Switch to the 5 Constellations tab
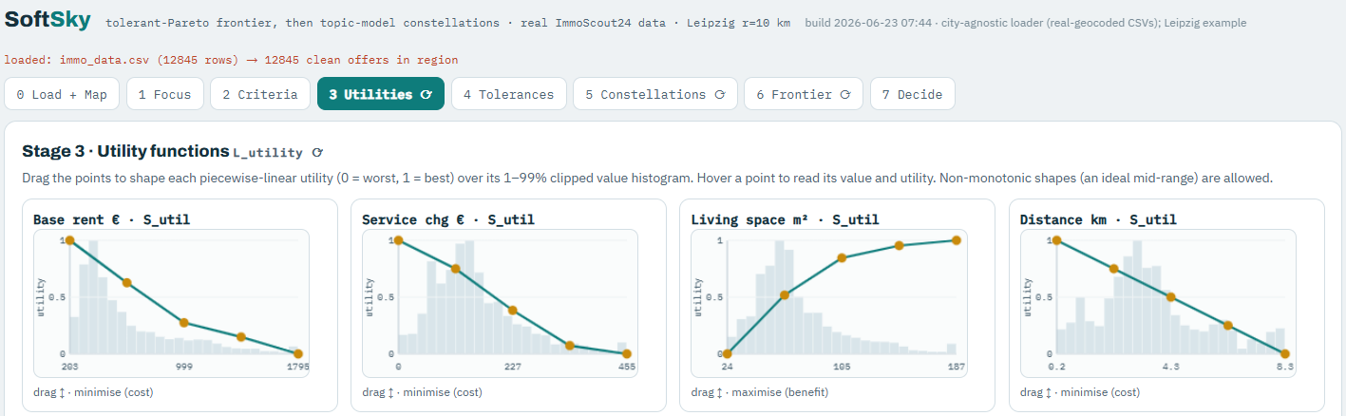 pos(655,94)
